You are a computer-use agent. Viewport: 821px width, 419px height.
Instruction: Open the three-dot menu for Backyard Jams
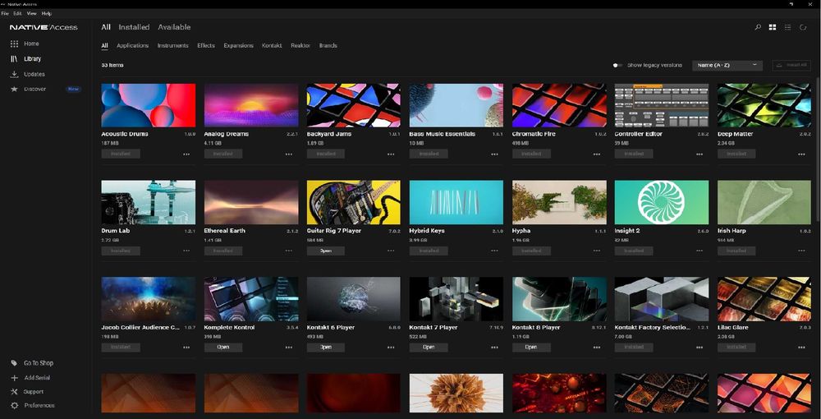(x=391, y=154)
